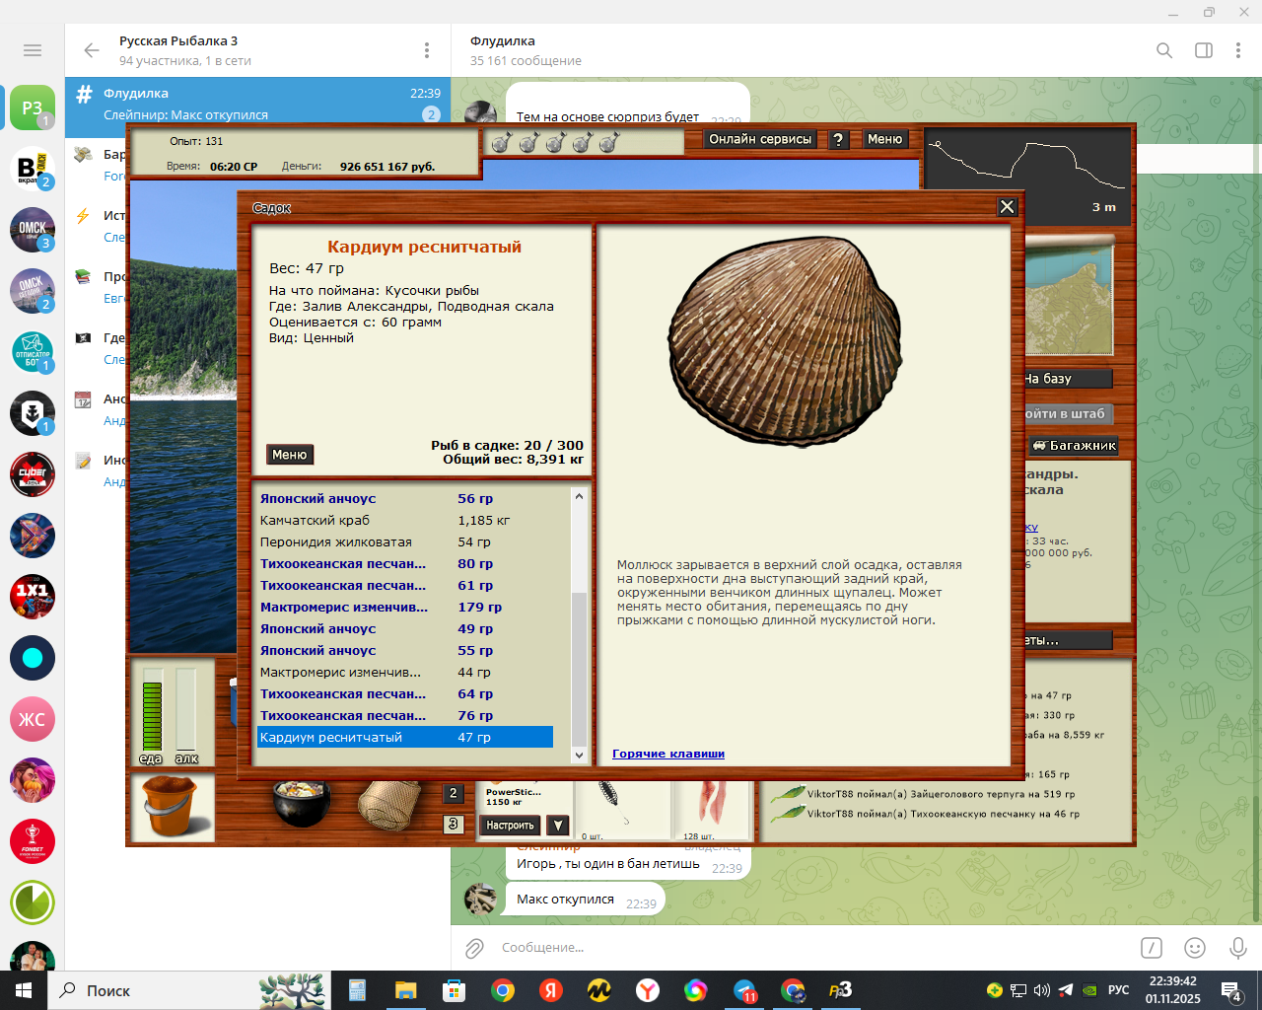1262x1010 pixels.
Task: Click the question mark help button
Action: (x=838, y=140)
